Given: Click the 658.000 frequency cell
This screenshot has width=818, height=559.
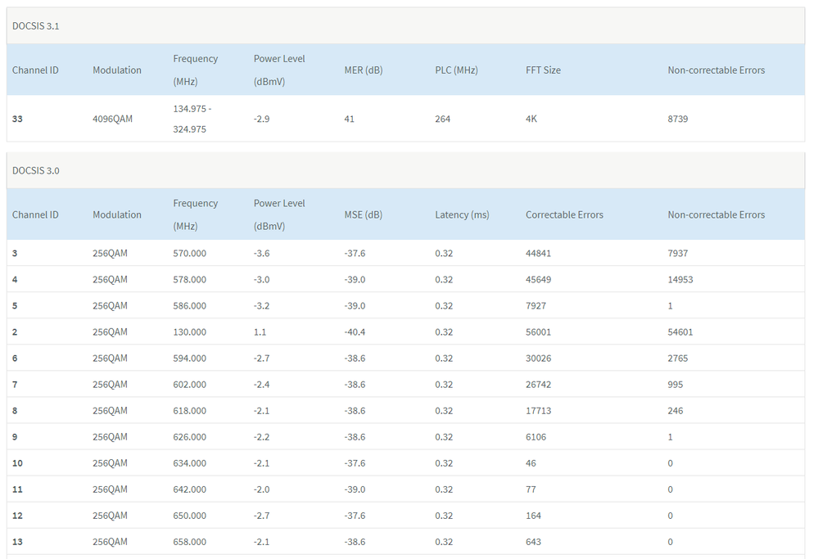Looking at the screenshot, I should (x=189, y=542).
